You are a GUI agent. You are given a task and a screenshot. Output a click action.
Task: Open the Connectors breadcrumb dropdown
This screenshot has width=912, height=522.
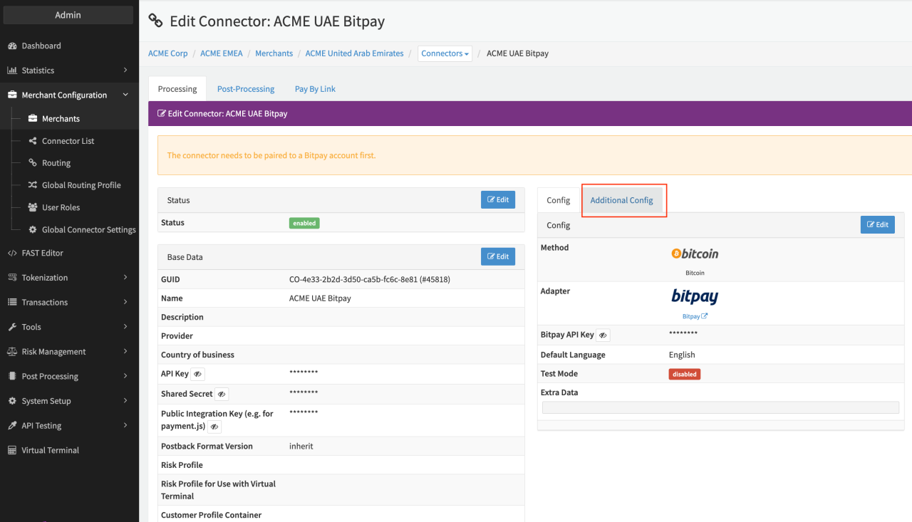445,53
